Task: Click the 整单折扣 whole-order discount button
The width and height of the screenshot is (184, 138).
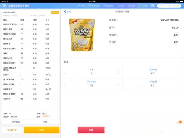Action: pos(12,130)
